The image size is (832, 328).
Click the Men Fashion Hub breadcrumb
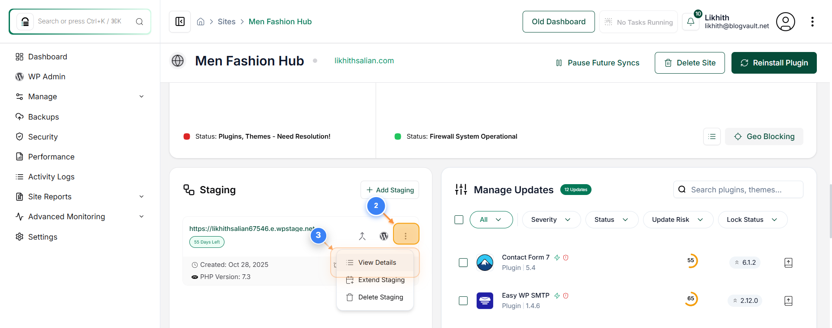coord(280,22)
